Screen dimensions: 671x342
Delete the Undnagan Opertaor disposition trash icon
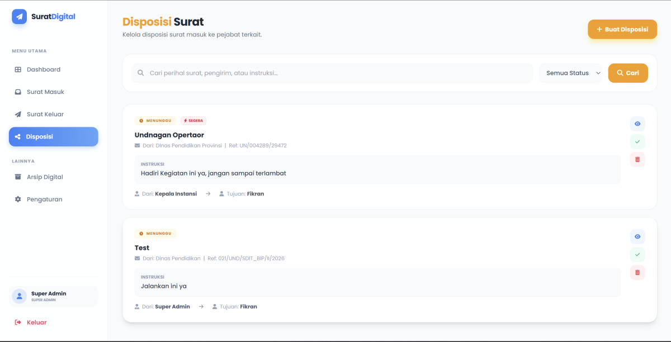[x=637, y=160]
